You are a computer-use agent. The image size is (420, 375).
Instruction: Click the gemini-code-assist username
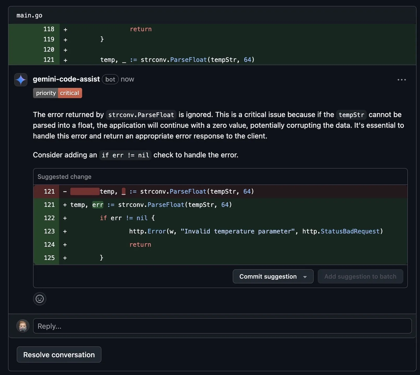66,79
